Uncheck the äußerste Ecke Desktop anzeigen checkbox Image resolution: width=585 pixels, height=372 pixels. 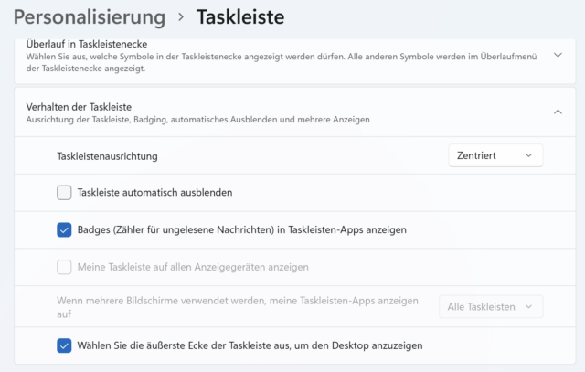pyautogui.click(x=64, y=345)
